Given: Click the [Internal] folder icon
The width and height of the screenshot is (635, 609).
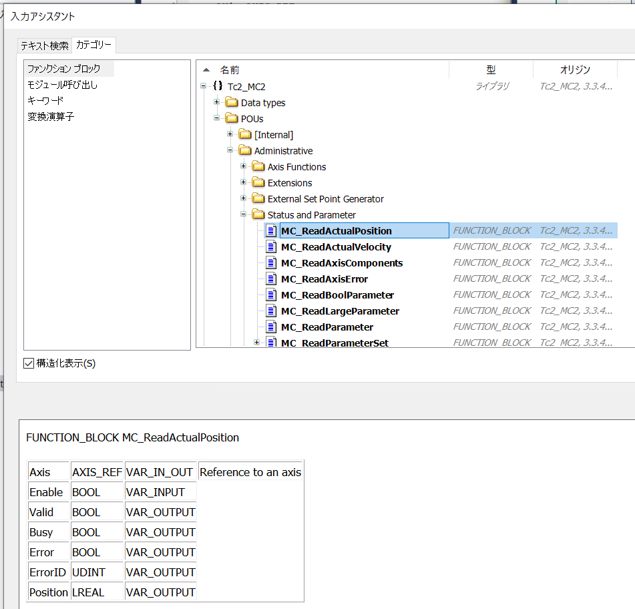Looking at the screenshot, I should point(246,134).
